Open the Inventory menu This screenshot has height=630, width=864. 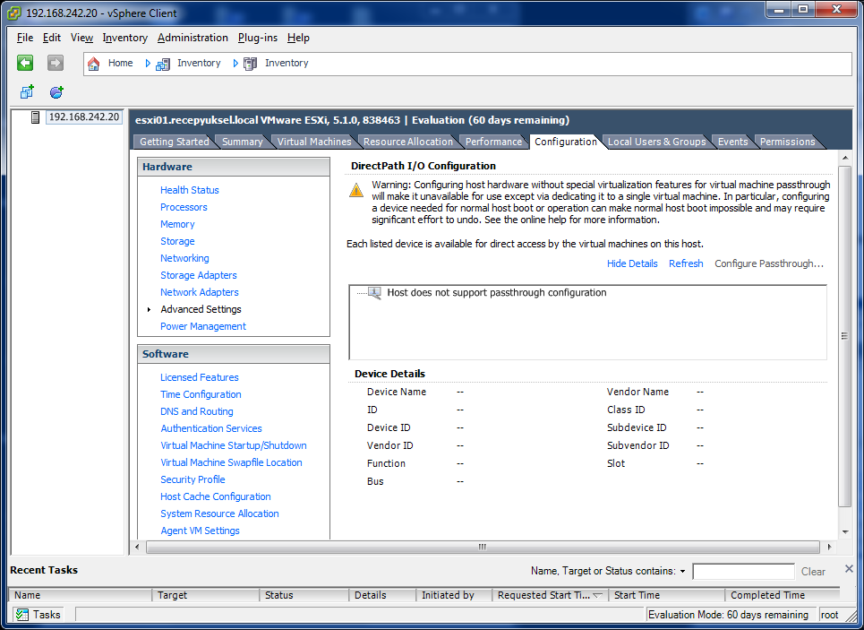pyautogui.click(x=125, y=38)
